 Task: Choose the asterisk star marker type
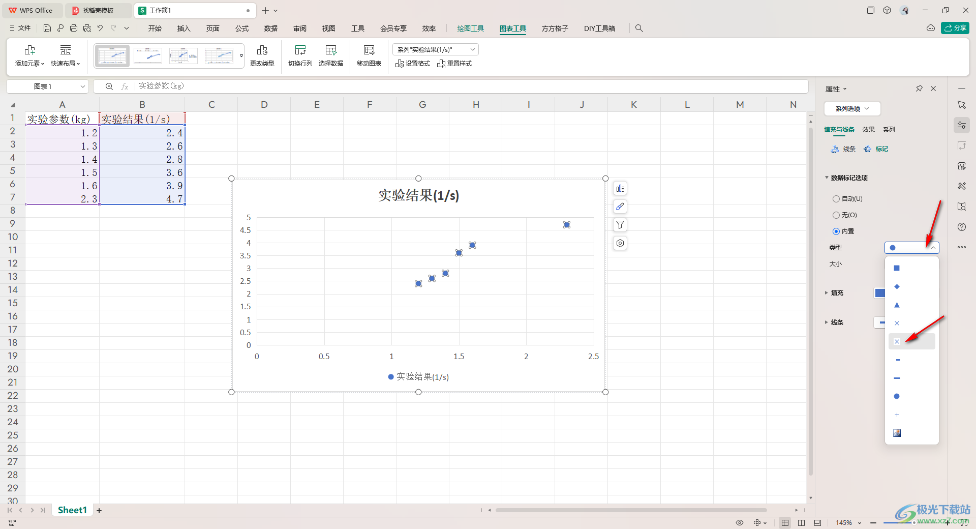[x=897, y=341]
